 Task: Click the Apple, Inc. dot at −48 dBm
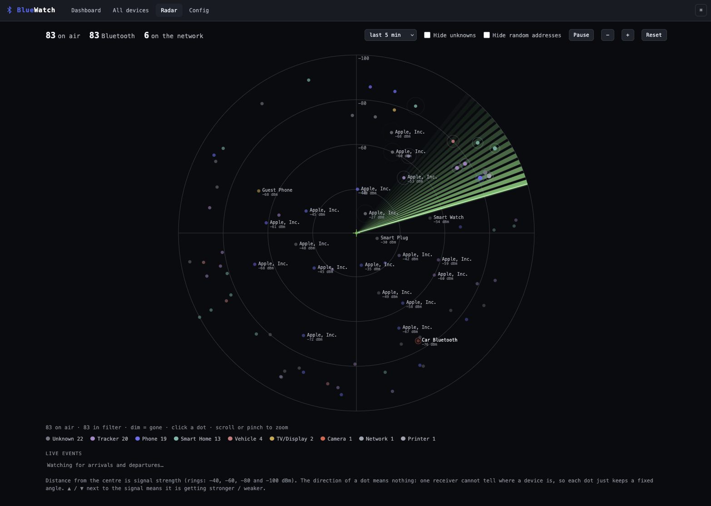point(296,244)
